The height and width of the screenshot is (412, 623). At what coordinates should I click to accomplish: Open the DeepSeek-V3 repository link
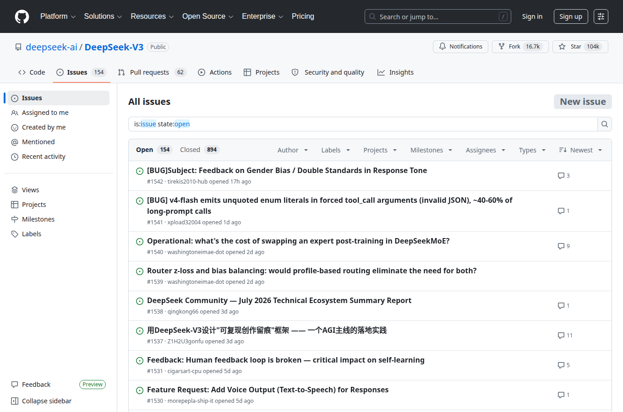click(x=114, y=47)
